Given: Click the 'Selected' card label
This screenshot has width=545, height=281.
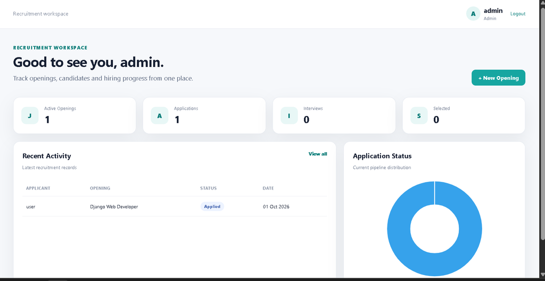Looking at the screenshot, I should pos(442,109).
